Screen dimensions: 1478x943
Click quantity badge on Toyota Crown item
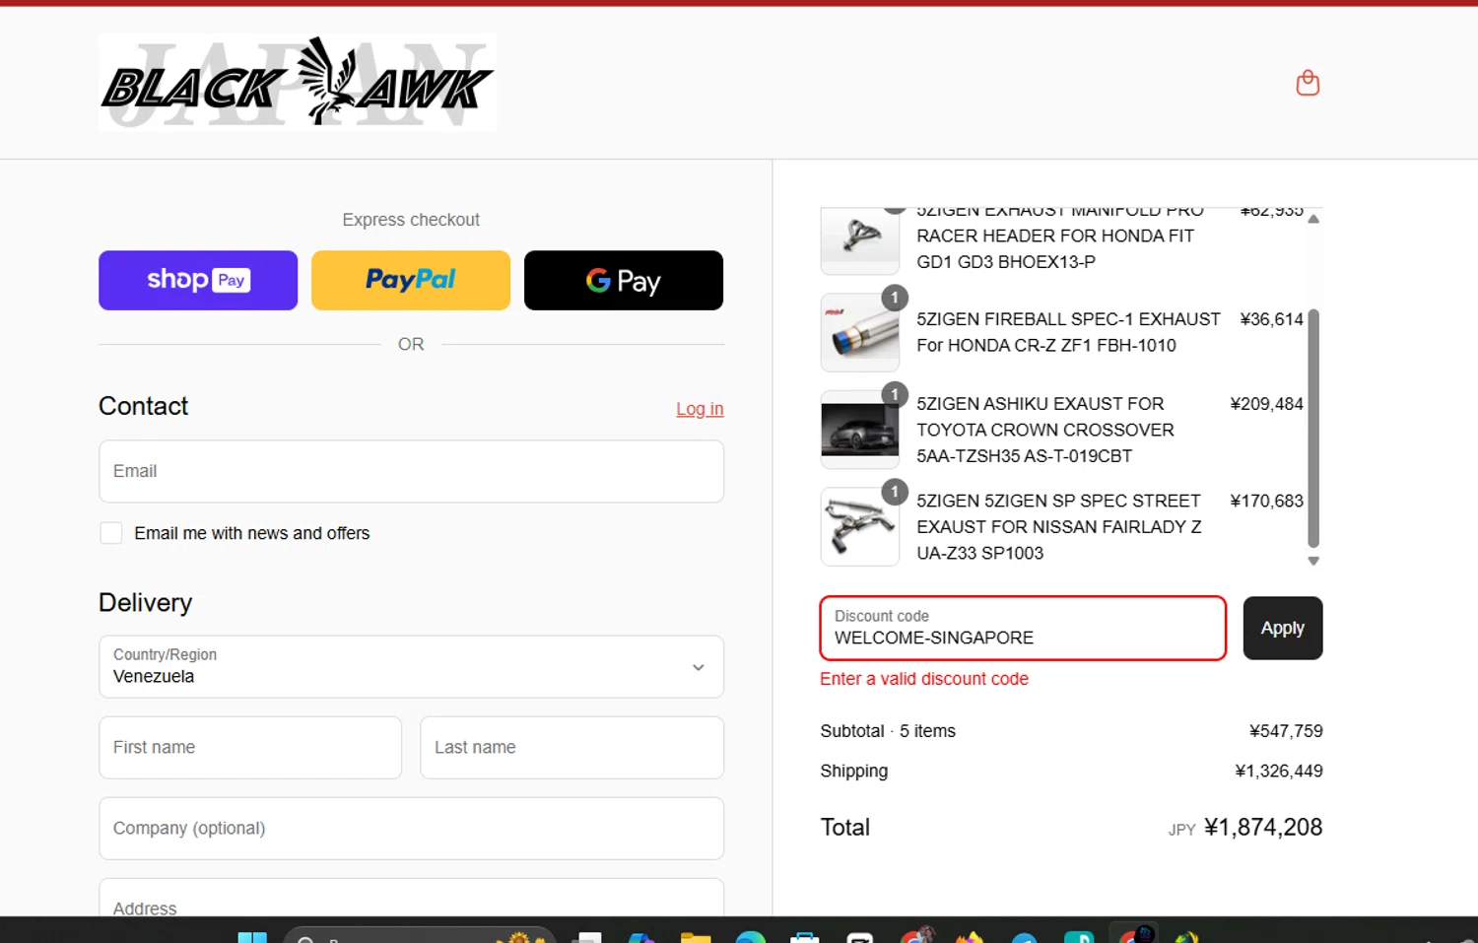(x=895, y=394)
